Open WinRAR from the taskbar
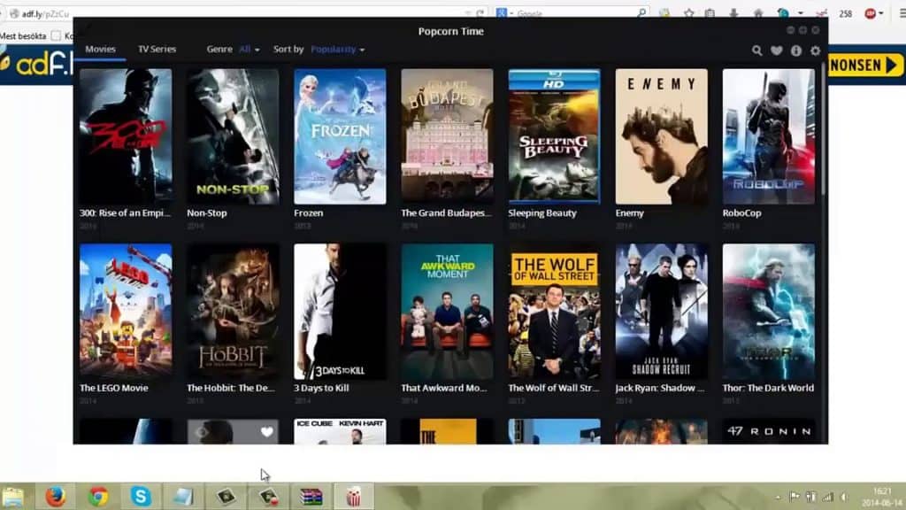Viewport: 906px width, 510px height. pos(311,497)
